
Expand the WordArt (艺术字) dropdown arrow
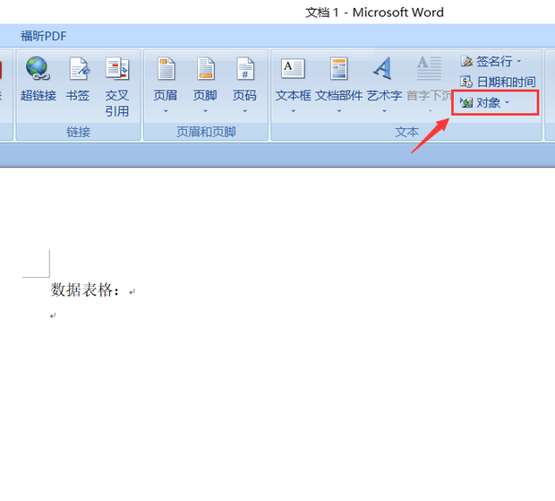pos(384,111)
